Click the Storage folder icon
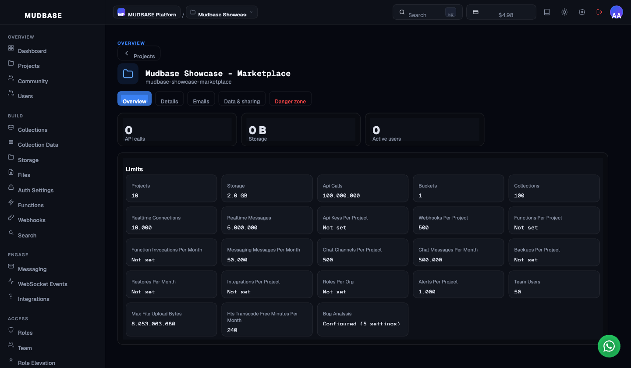631x368 pixels. coord(11,157)
